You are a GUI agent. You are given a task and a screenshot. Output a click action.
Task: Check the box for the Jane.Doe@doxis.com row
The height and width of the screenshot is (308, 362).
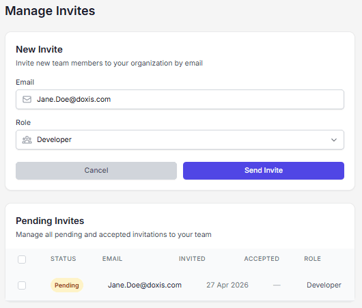pos(22,285)
